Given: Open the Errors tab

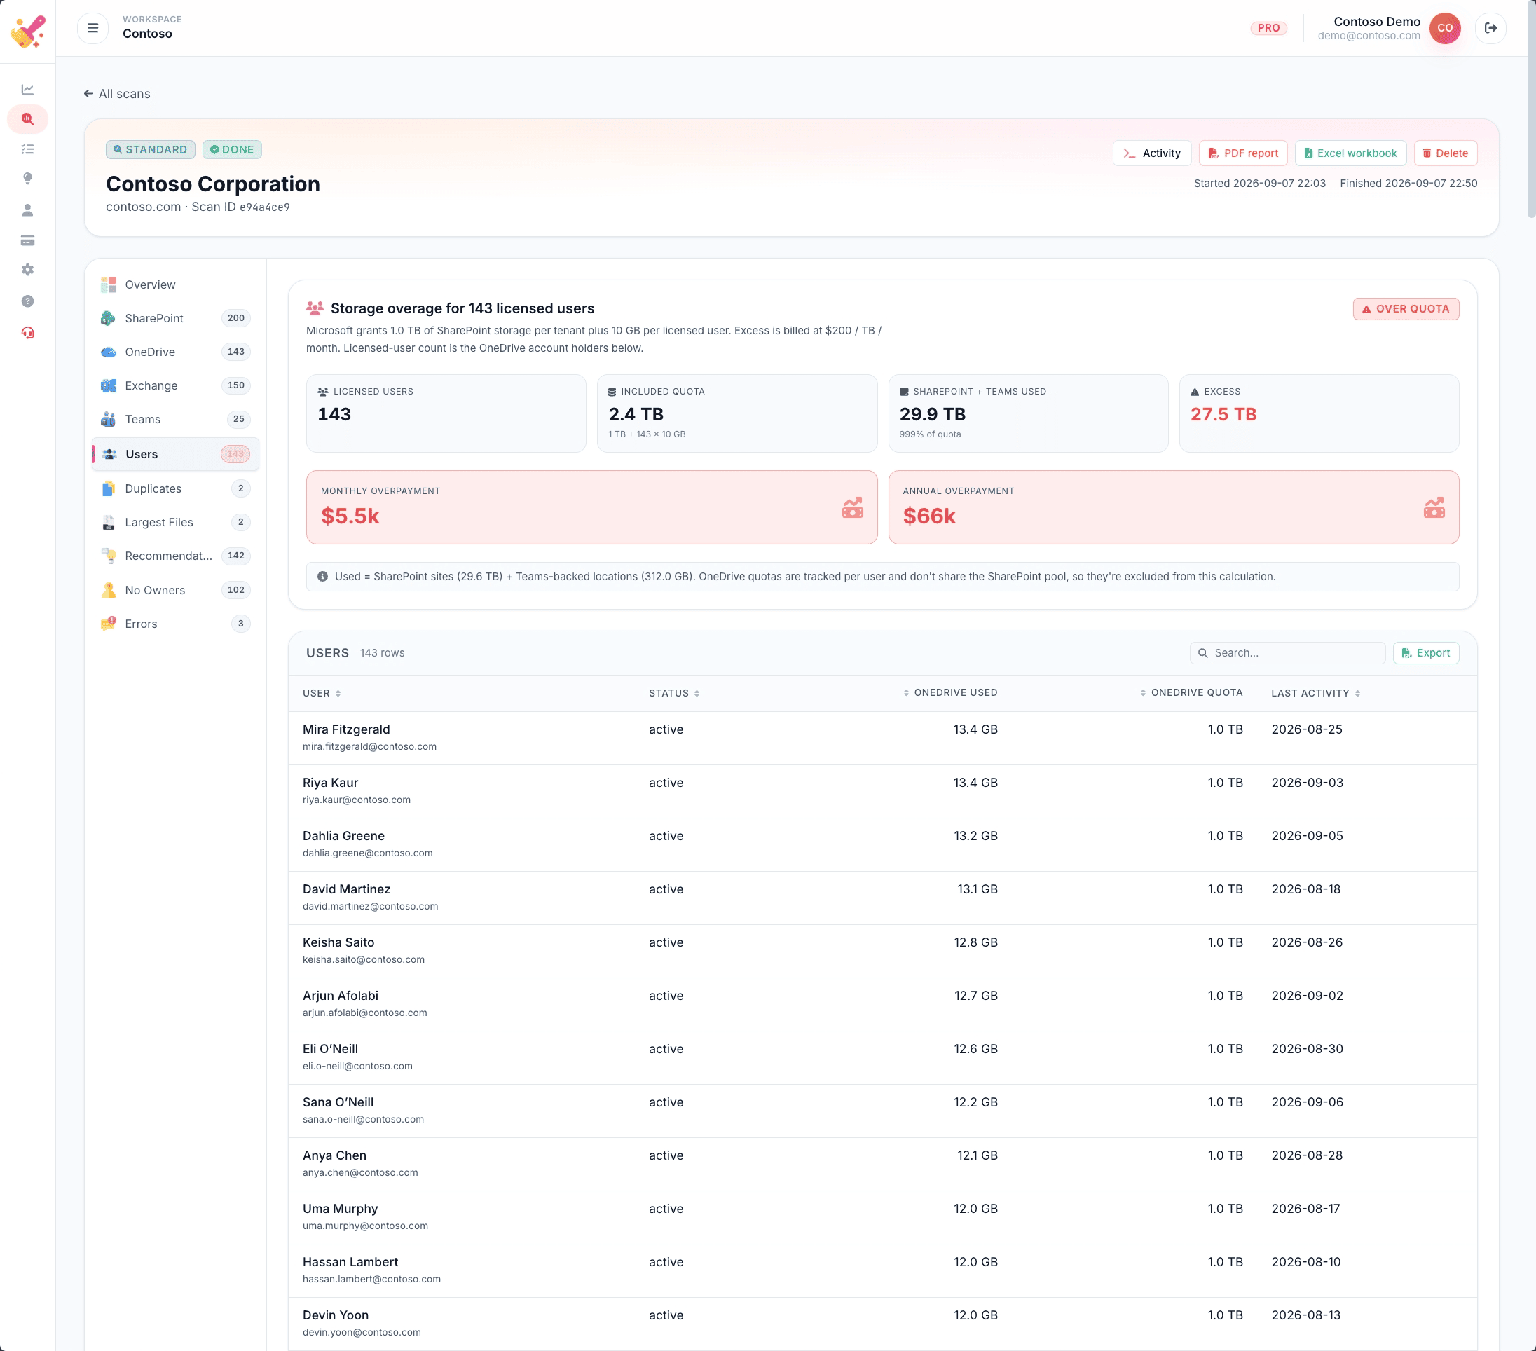Looking at the screenshot, I should point(175,624).
